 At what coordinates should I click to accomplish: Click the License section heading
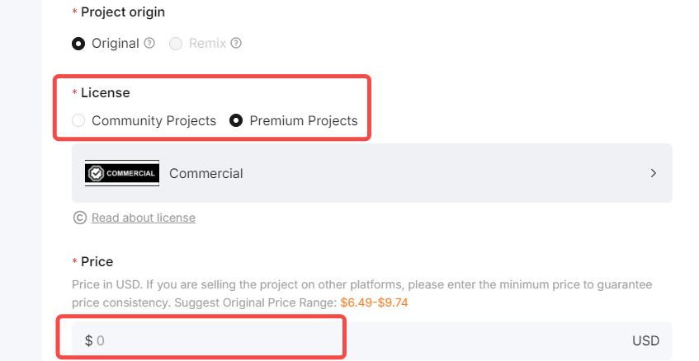point(105,92)
